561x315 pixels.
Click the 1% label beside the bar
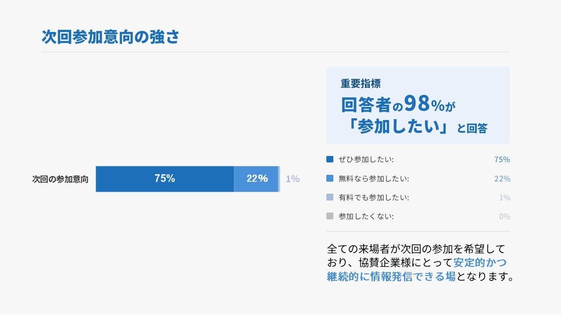293,179
